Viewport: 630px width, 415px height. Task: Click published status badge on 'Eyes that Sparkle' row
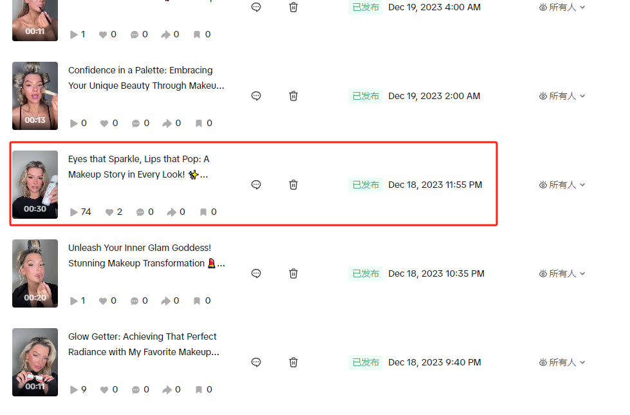(366, 185)
